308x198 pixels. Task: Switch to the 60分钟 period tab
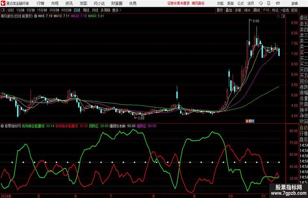(66, 10)
